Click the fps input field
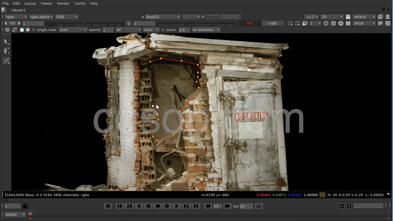The width and height of the screenshot is (393, 221). click(x=246, y=206)
